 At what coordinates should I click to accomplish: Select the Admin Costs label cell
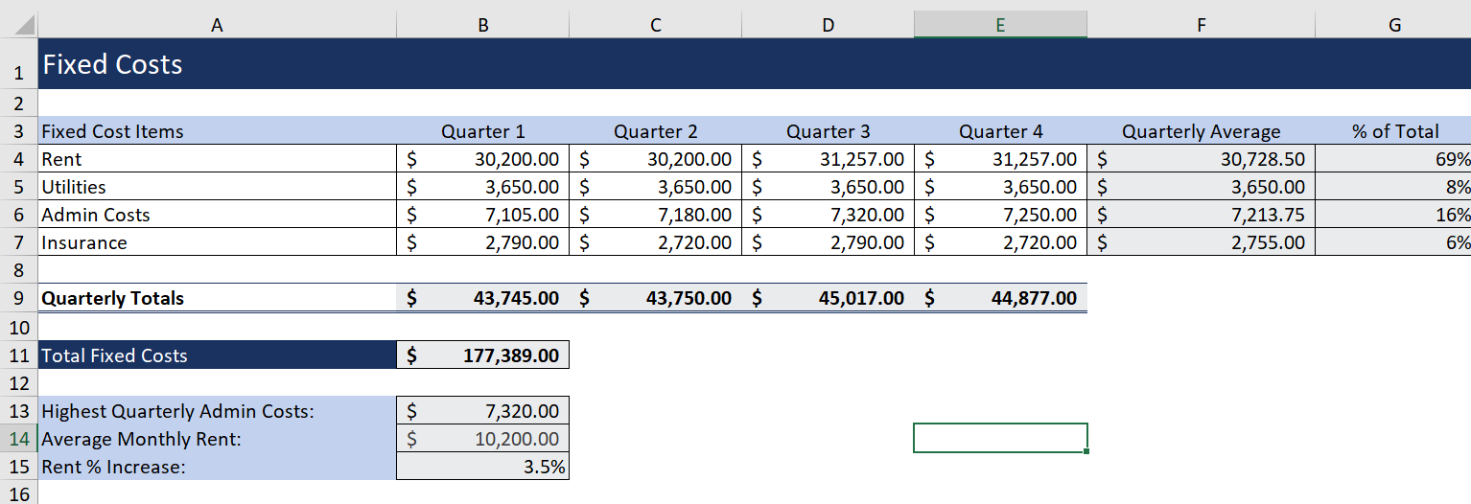pos(217,215)
